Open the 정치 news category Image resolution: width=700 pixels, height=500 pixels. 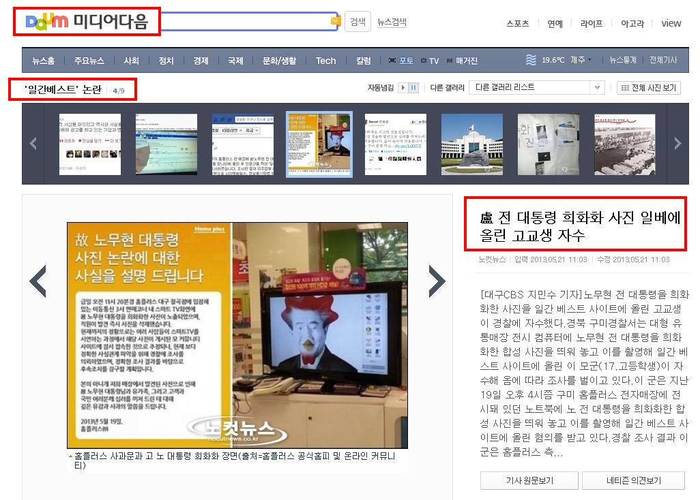click(166, 61)
